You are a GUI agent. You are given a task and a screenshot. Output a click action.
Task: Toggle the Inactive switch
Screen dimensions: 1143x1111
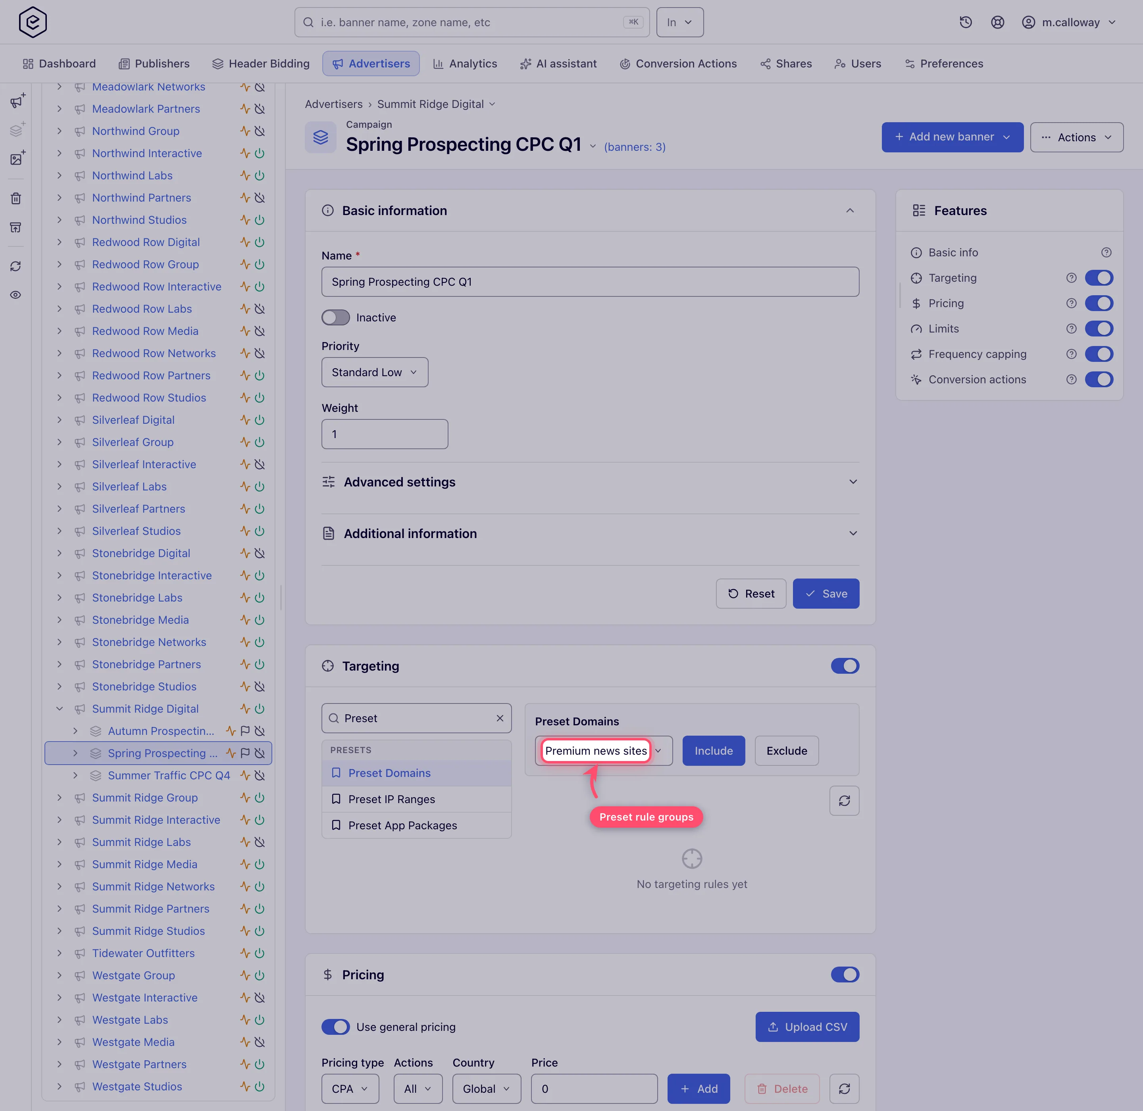coord(336,317)
